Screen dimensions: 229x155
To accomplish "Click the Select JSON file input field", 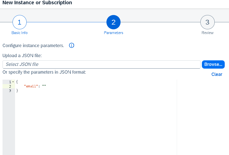I will pos(101,64).
